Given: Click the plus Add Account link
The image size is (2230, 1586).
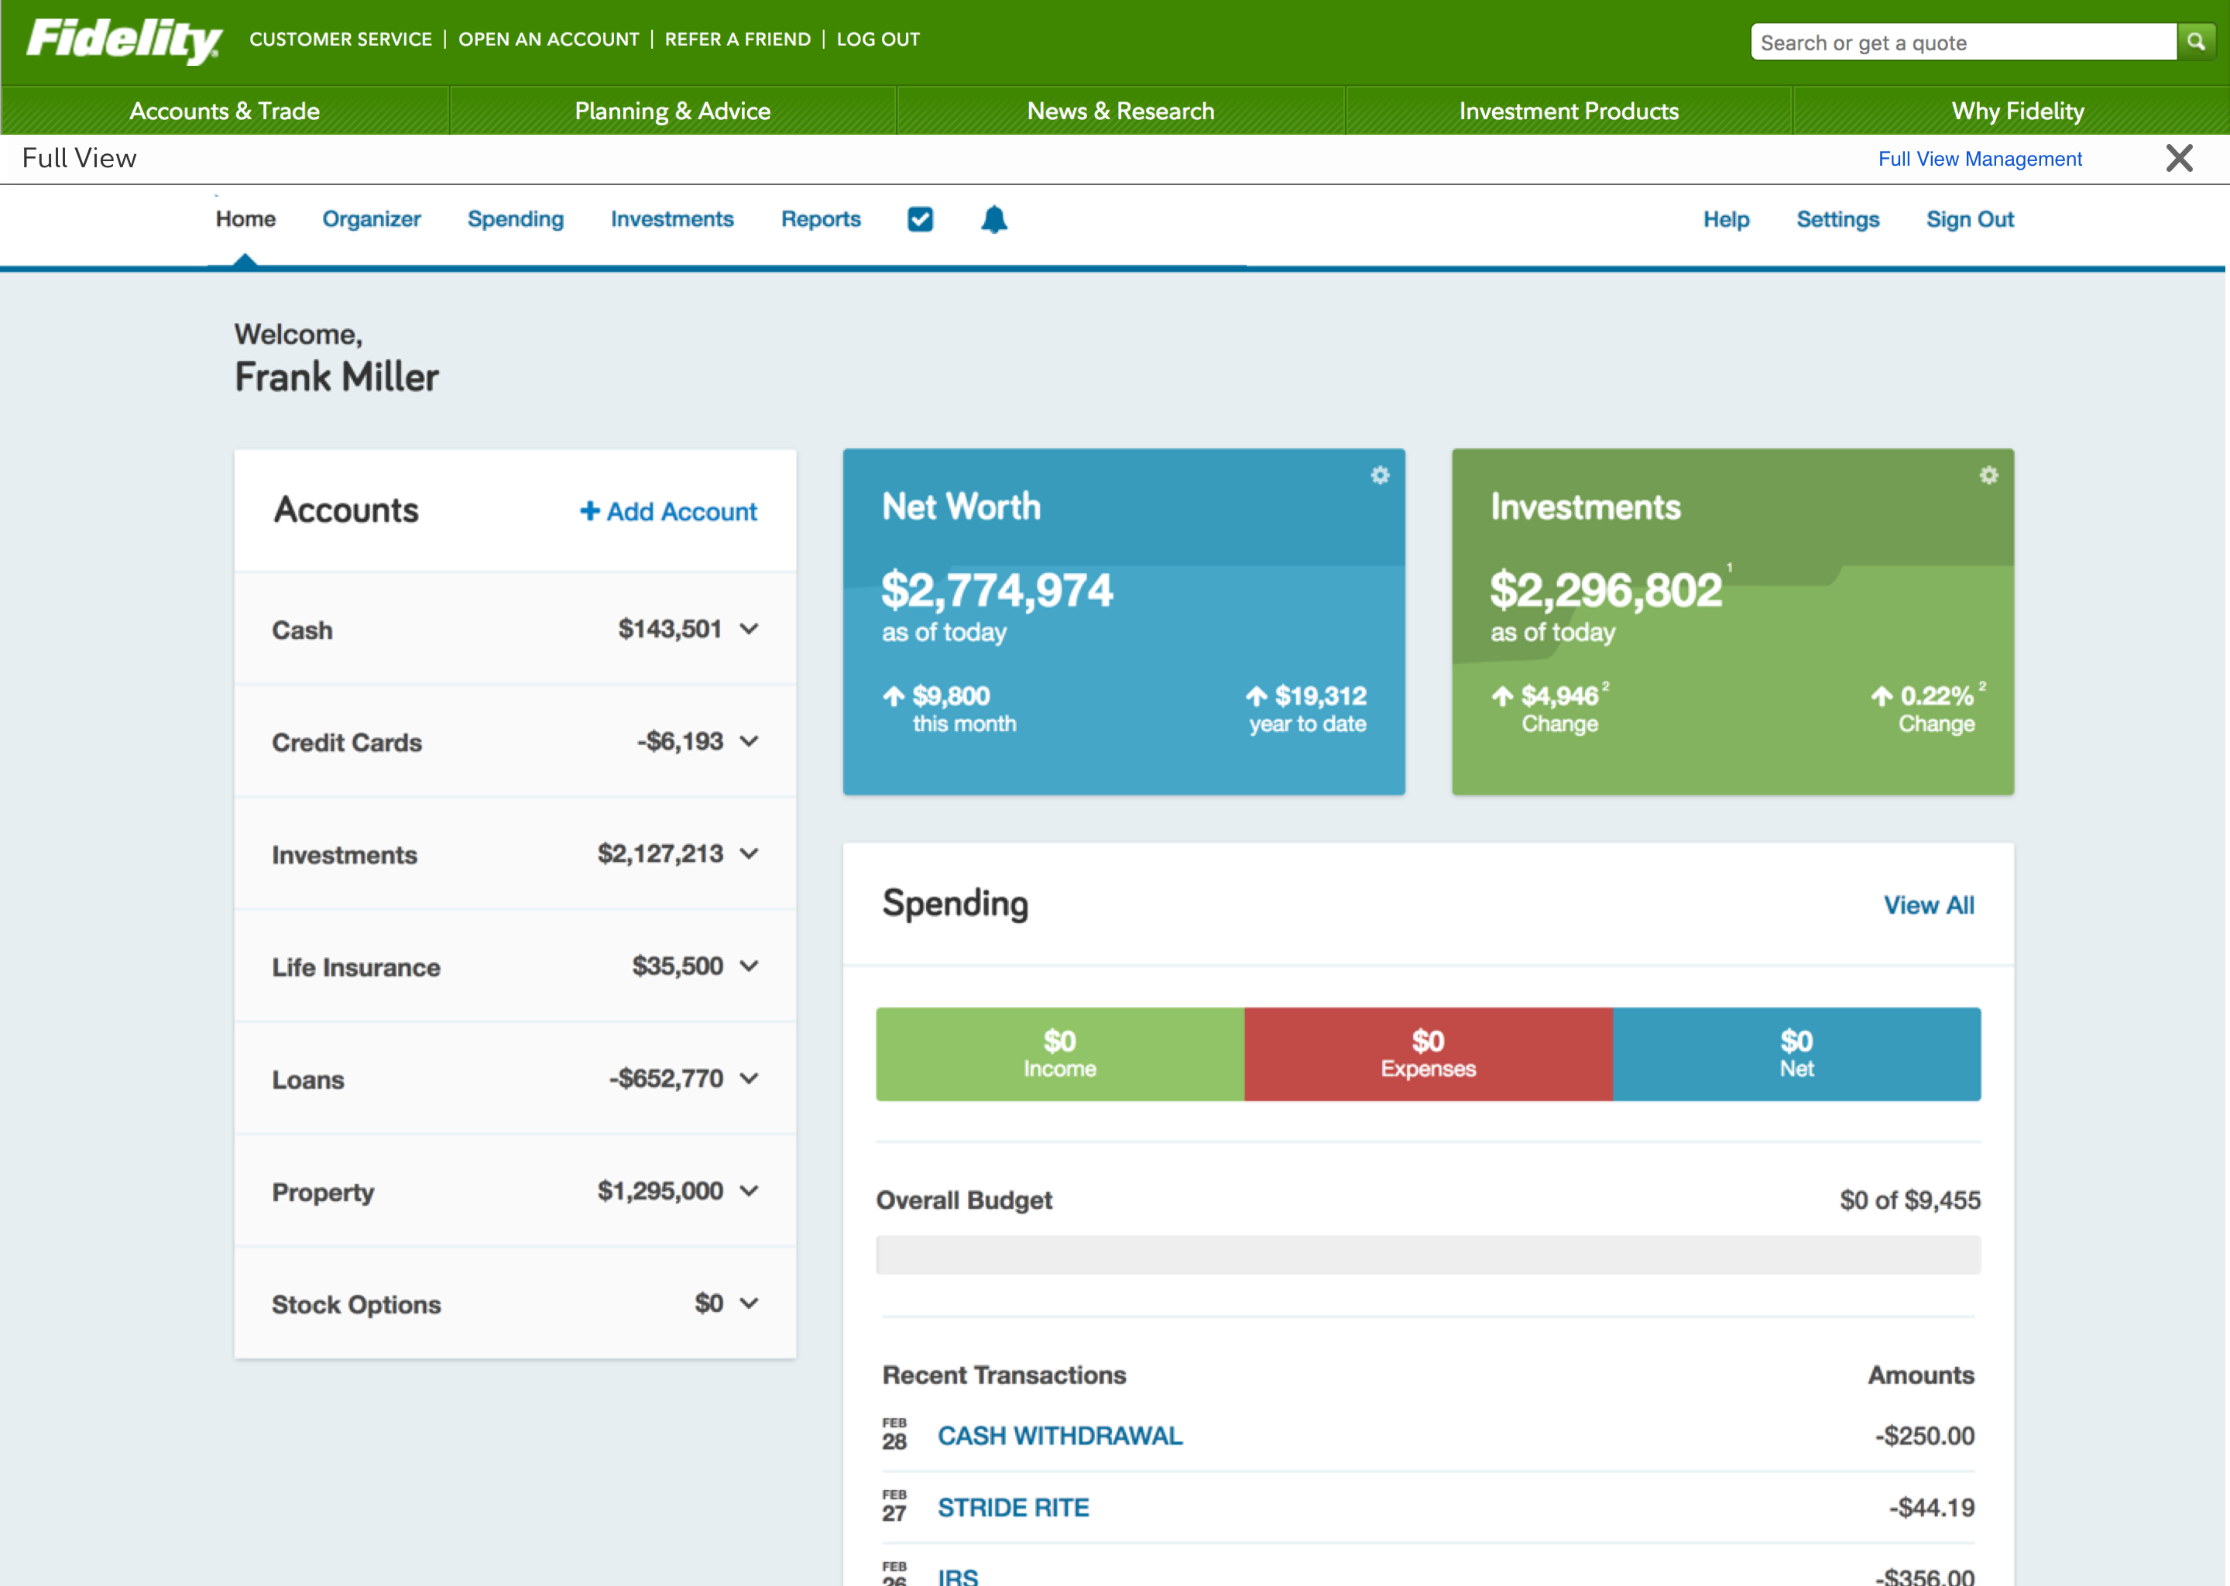Looking at the screenshot, I should (x=669, y=512).
